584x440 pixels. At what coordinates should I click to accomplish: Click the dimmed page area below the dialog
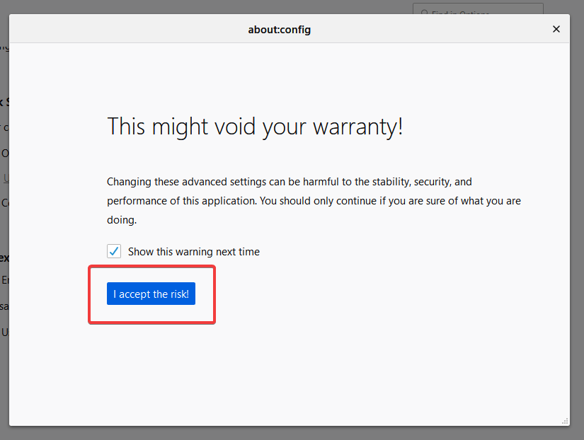tap(283, 433)
